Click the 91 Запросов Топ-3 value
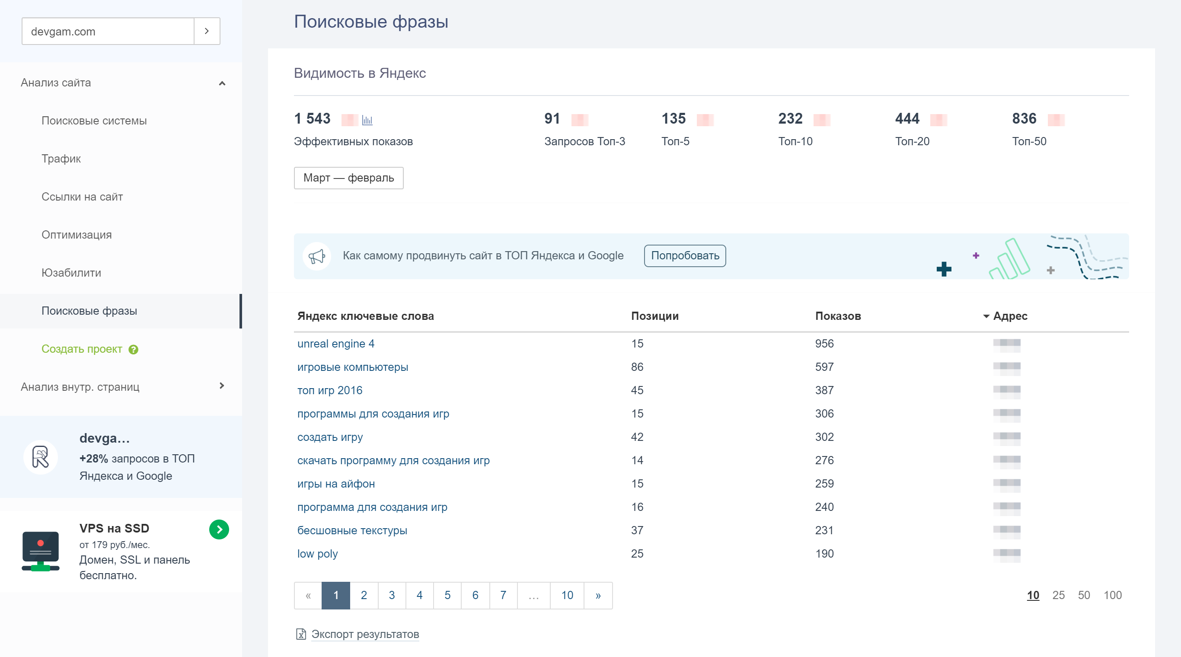This screenshot has width=1181, height=657. (x=552, y=119)
